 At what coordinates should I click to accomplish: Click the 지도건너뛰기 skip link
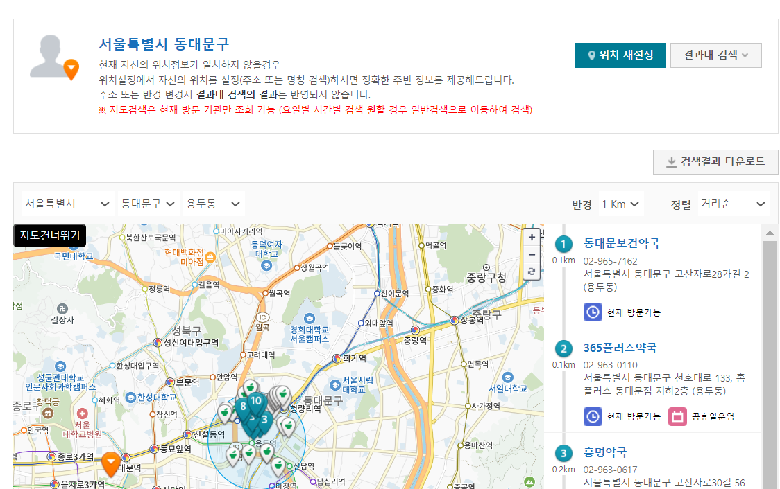(x=49, y=235)
